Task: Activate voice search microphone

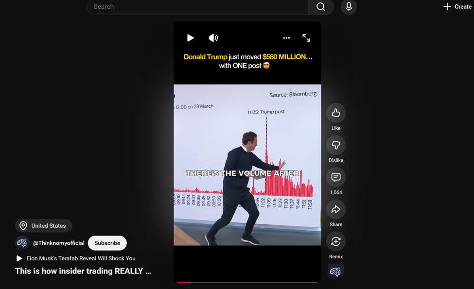Action: (x=349, y=7)
